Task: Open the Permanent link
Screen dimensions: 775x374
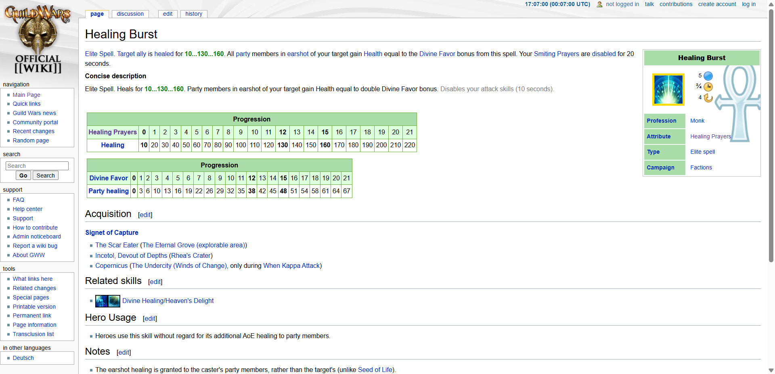Action: point(32,315)
